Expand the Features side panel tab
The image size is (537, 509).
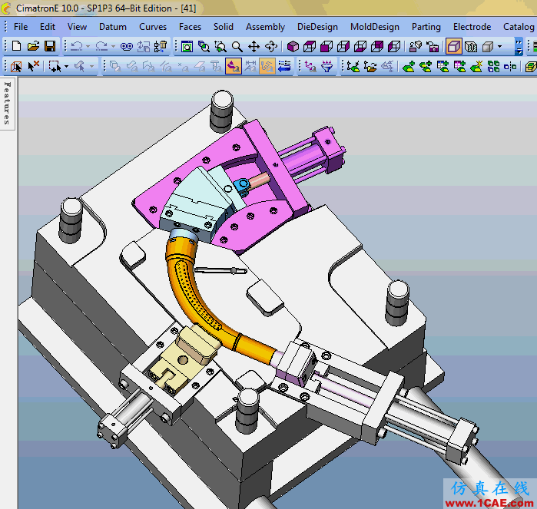tap(7, 104)
